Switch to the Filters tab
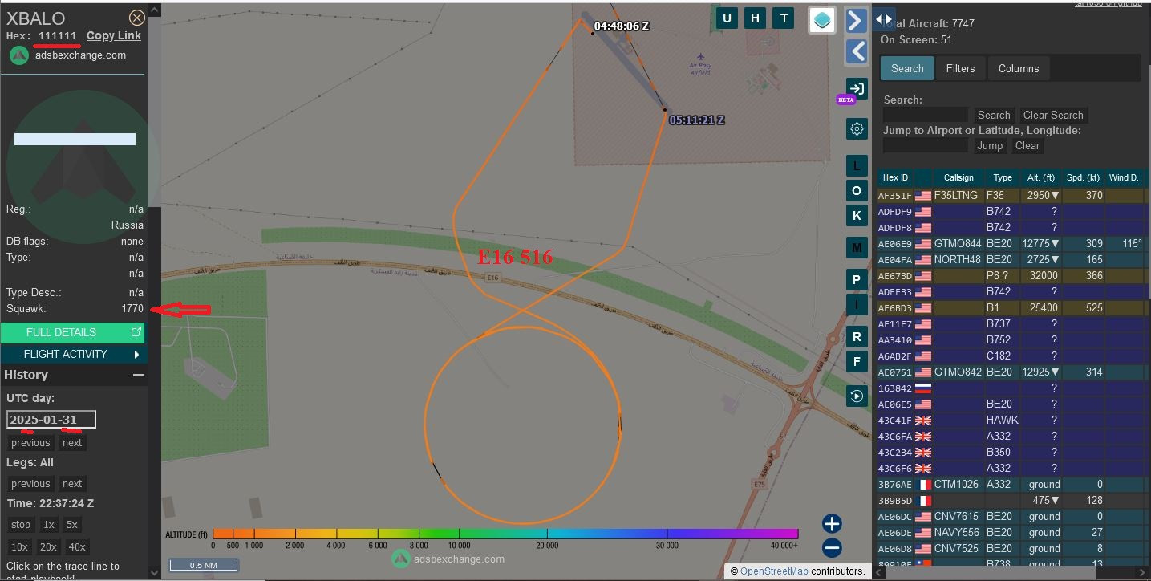This screenshot has width=1151, height=581. tap(960, 68)
